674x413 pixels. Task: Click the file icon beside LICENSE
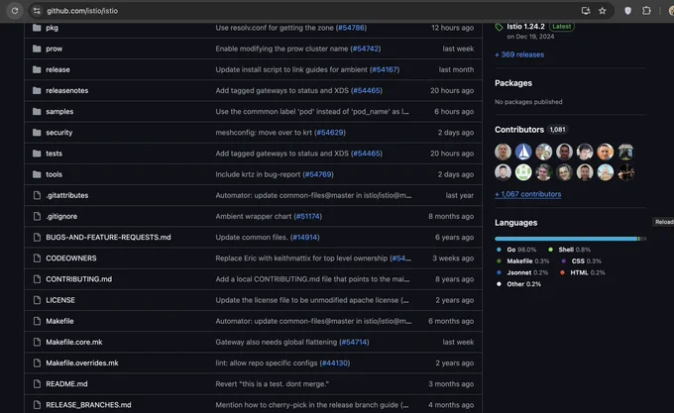(x=37, y=300)
